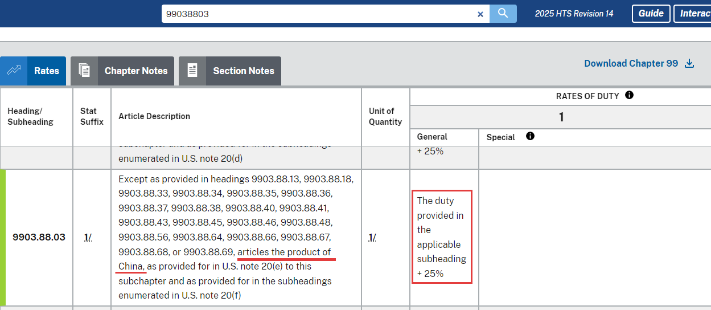Click the underlined "articles the product of" text
The width and height of the screenshot is (711, 310).
283,252
